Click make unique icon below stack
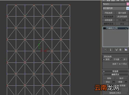Image resolution: width=129 pixels, height=95 pixels. (116, 50)
